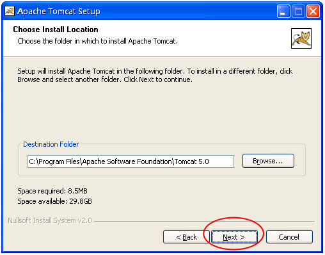The image size is (325, 255).
Task: Click the 'Destination Folder' group label
Action: pyautogui.click(x=51, y=144)
